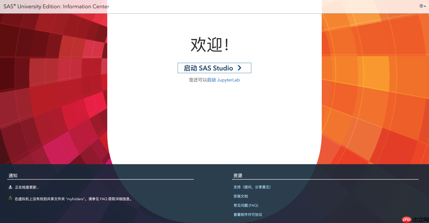Image resolution: width=429 pixels, height=223 pixels.
Task: Open the 查看软件许可协议 link
Action: 248,215
